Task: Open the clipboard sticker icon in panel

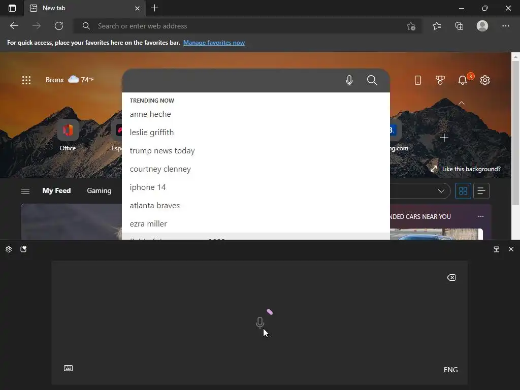Action: (x=23, y=249)
